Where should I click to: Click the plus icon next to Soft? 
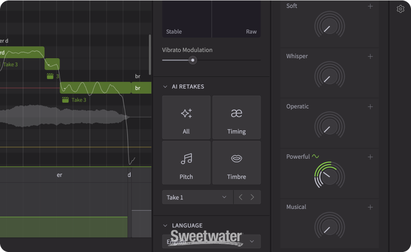[x=370, y=6]
